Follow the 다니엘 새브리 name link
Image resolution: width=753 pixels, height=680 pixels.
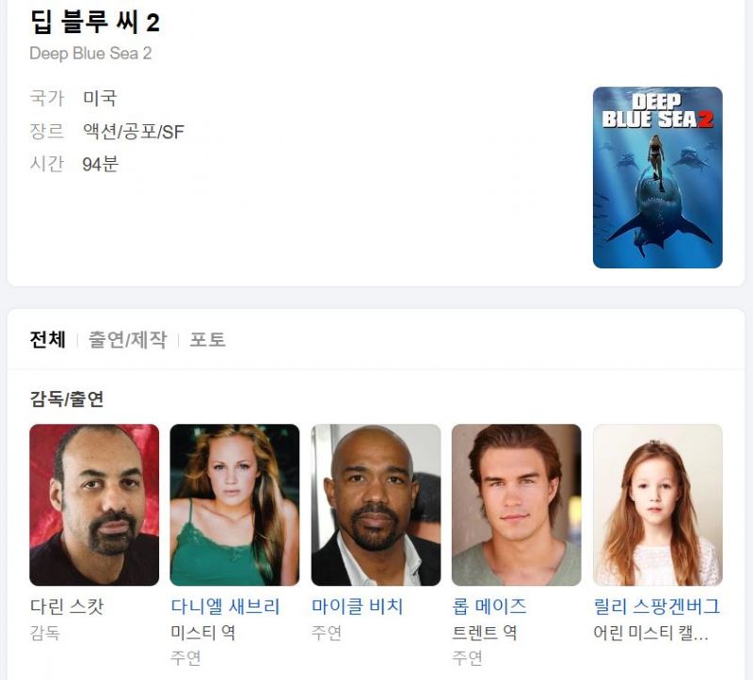click(225, 606)
